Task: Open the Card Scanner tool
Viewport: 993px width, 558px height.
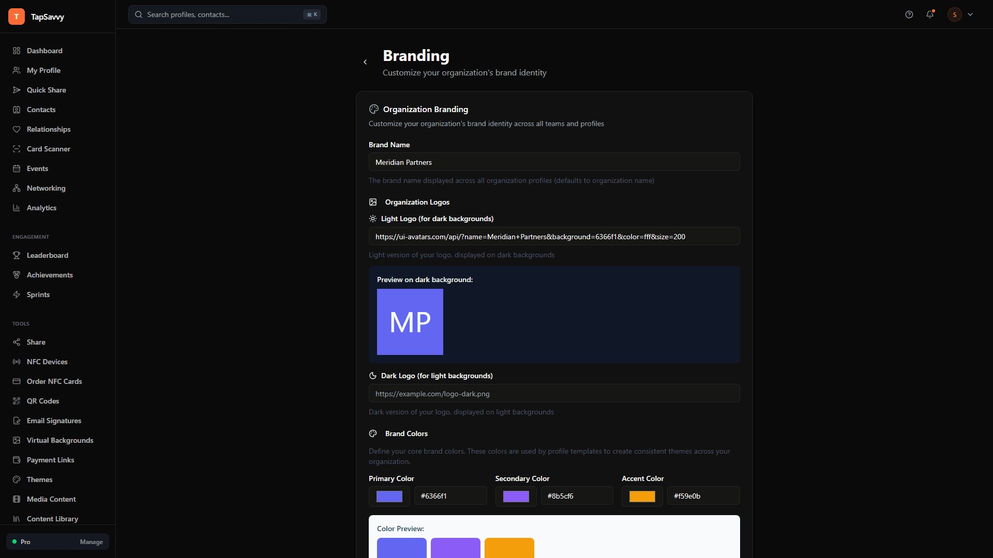Action: click(48, 149)
